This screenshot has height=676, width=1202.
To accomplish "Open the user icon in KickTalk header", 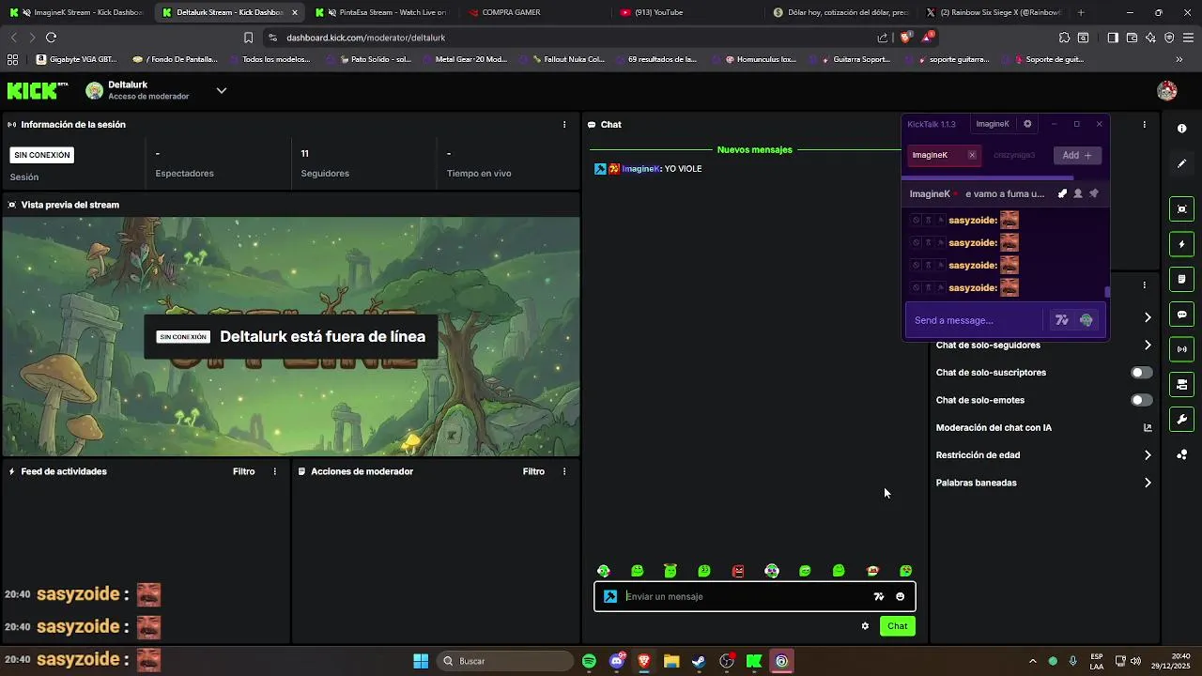I will point(1078,193).
